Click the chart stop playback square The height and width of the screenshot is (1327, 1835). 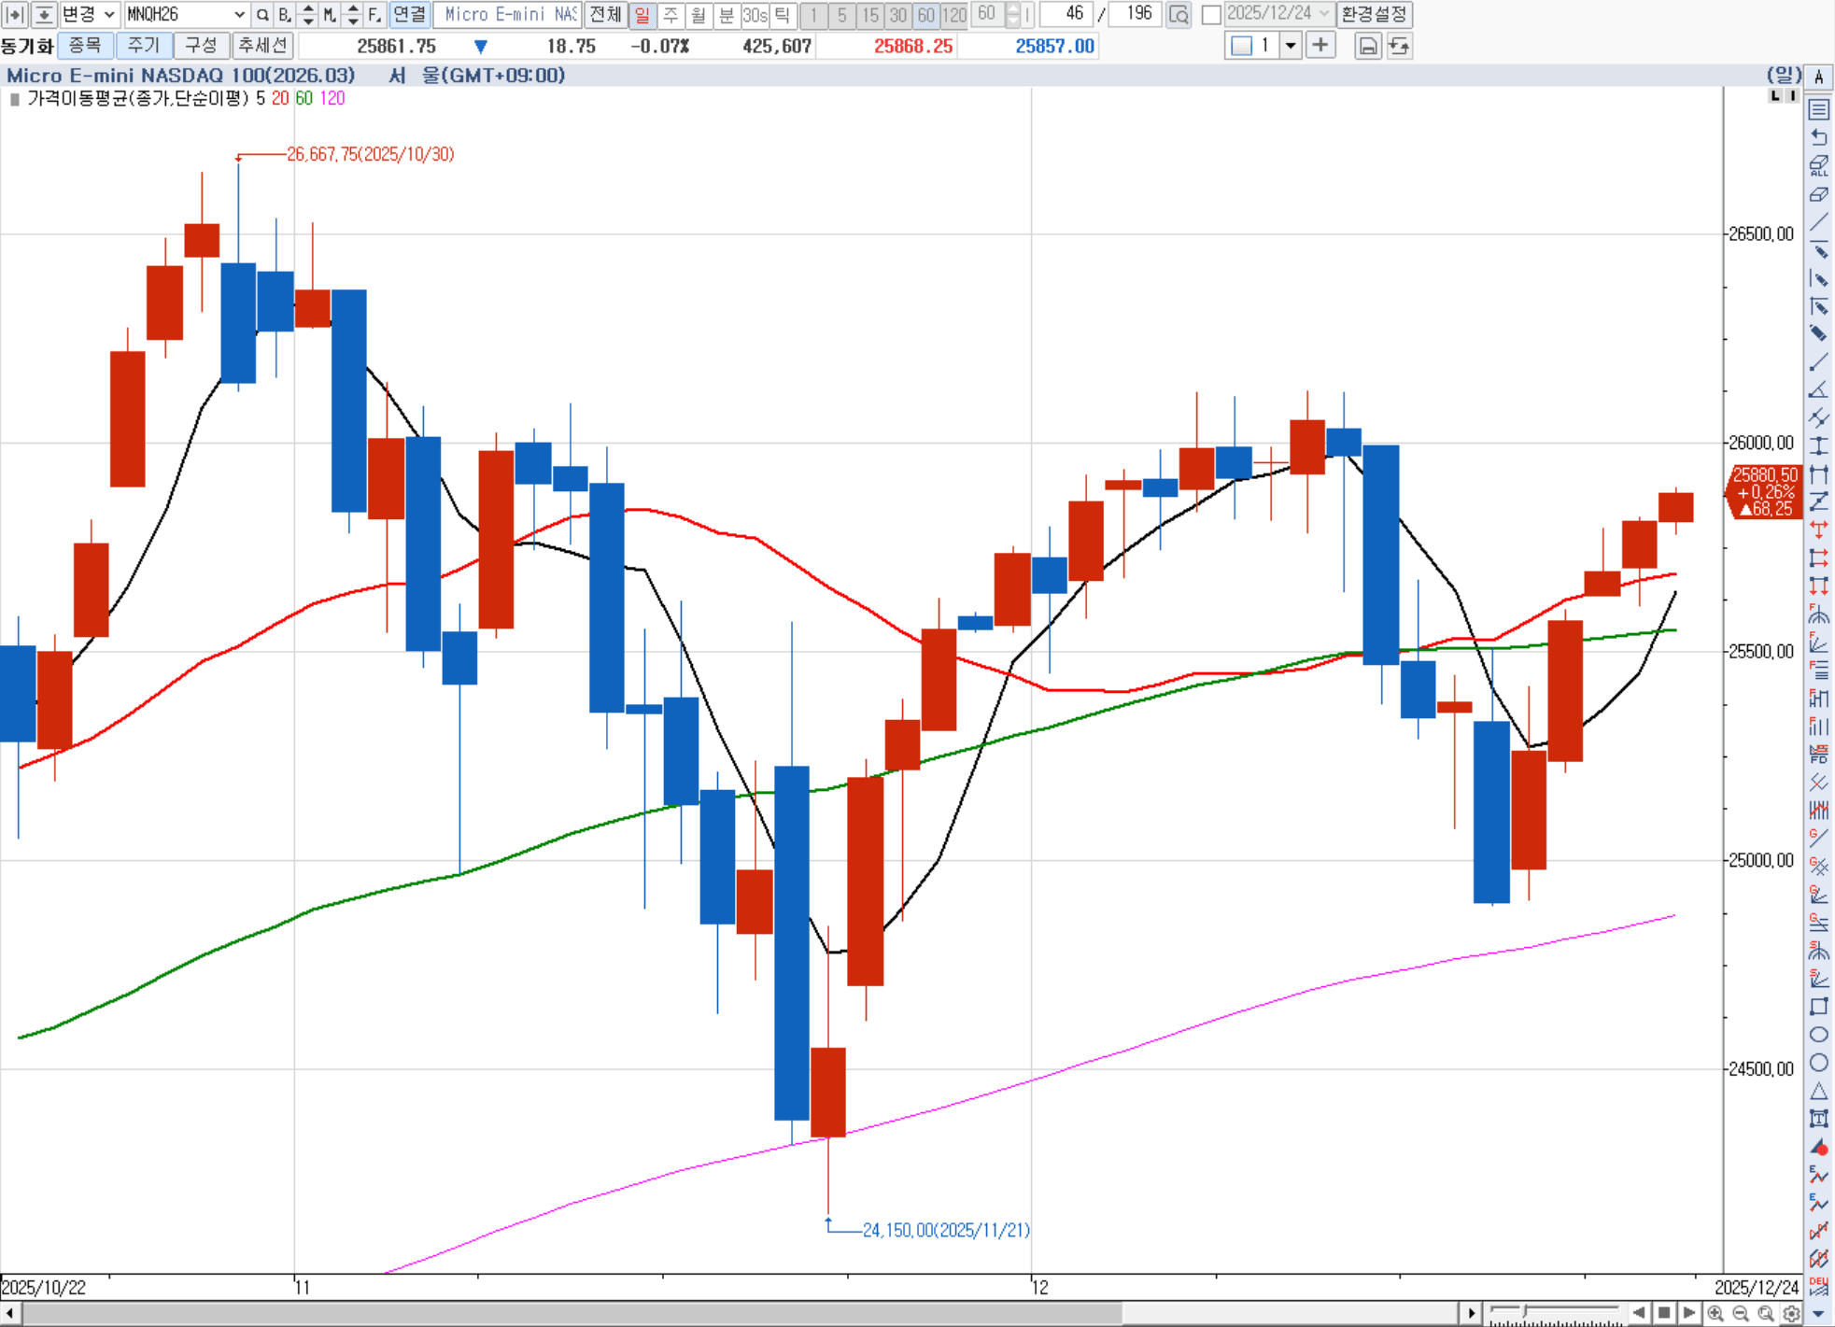click(x=1664, y=1313)
